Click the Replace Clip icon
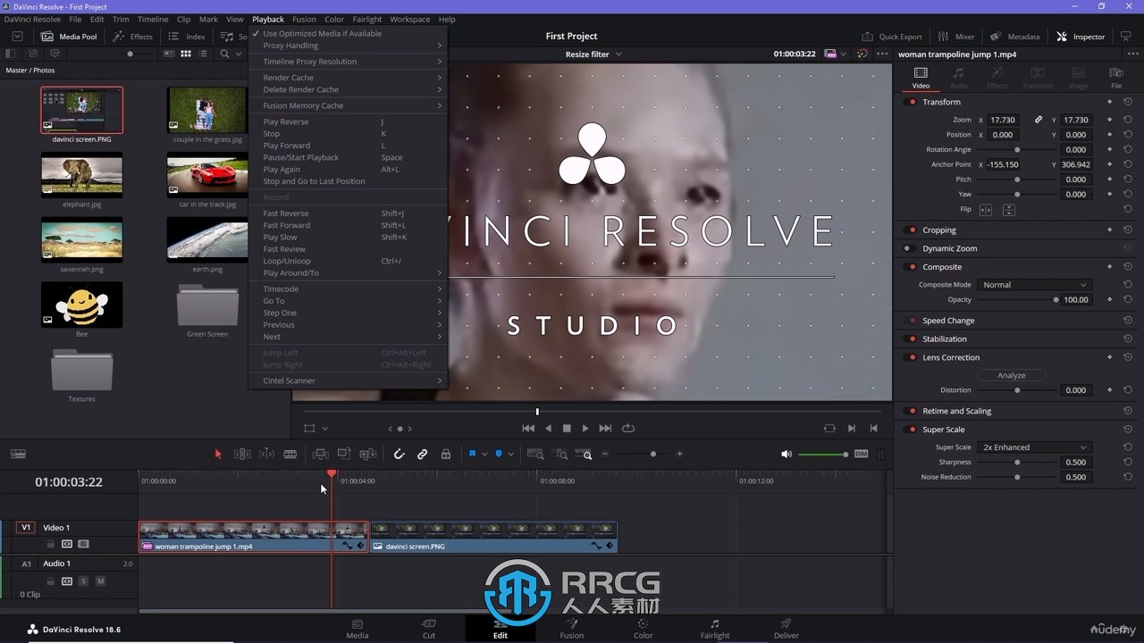Viewport: 1144px width, 643px height. pyautogui.click(x=367, y=454)
